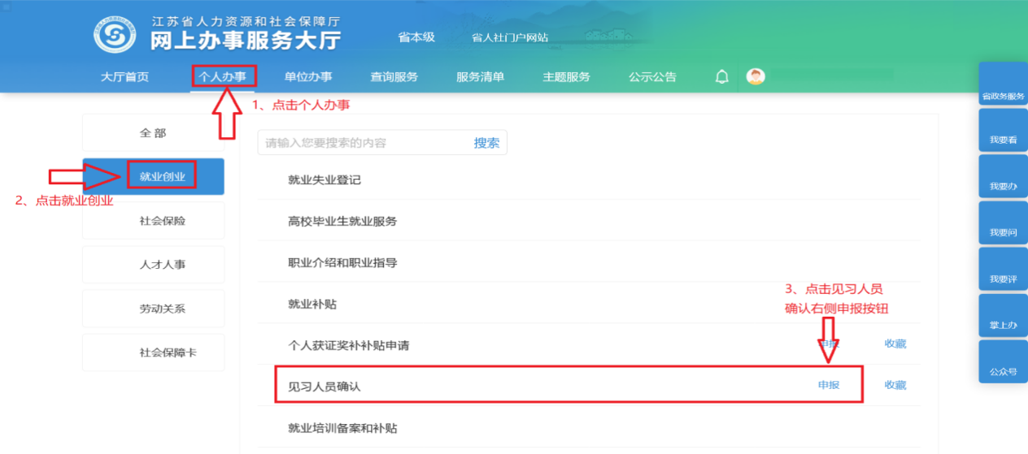
Task: Click 收藏 beside 个人获证奖补补贴申请
Action: click(x=895, y=344)
